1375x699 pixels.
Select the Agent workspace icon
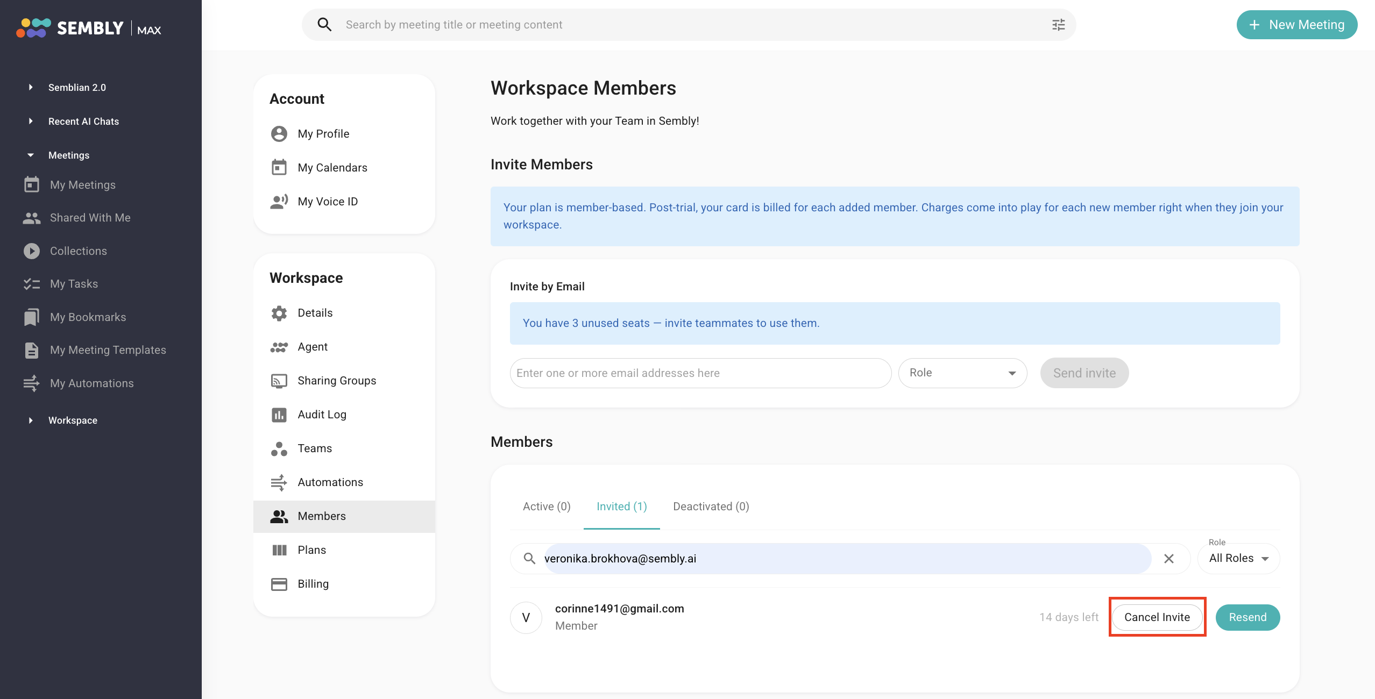[x=279, y=347]
